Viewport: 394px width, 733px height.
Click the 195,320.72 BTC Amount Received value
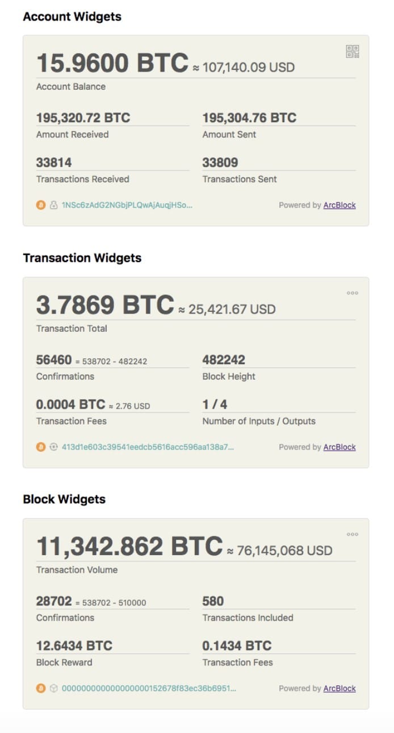coord(83,118)
